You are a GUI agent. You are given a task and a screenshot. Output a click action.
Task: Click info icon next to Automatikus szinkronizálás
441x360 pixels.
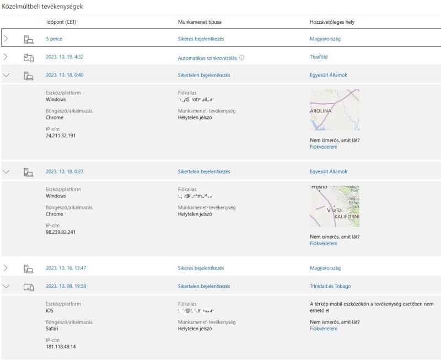[x=241, y=57]
